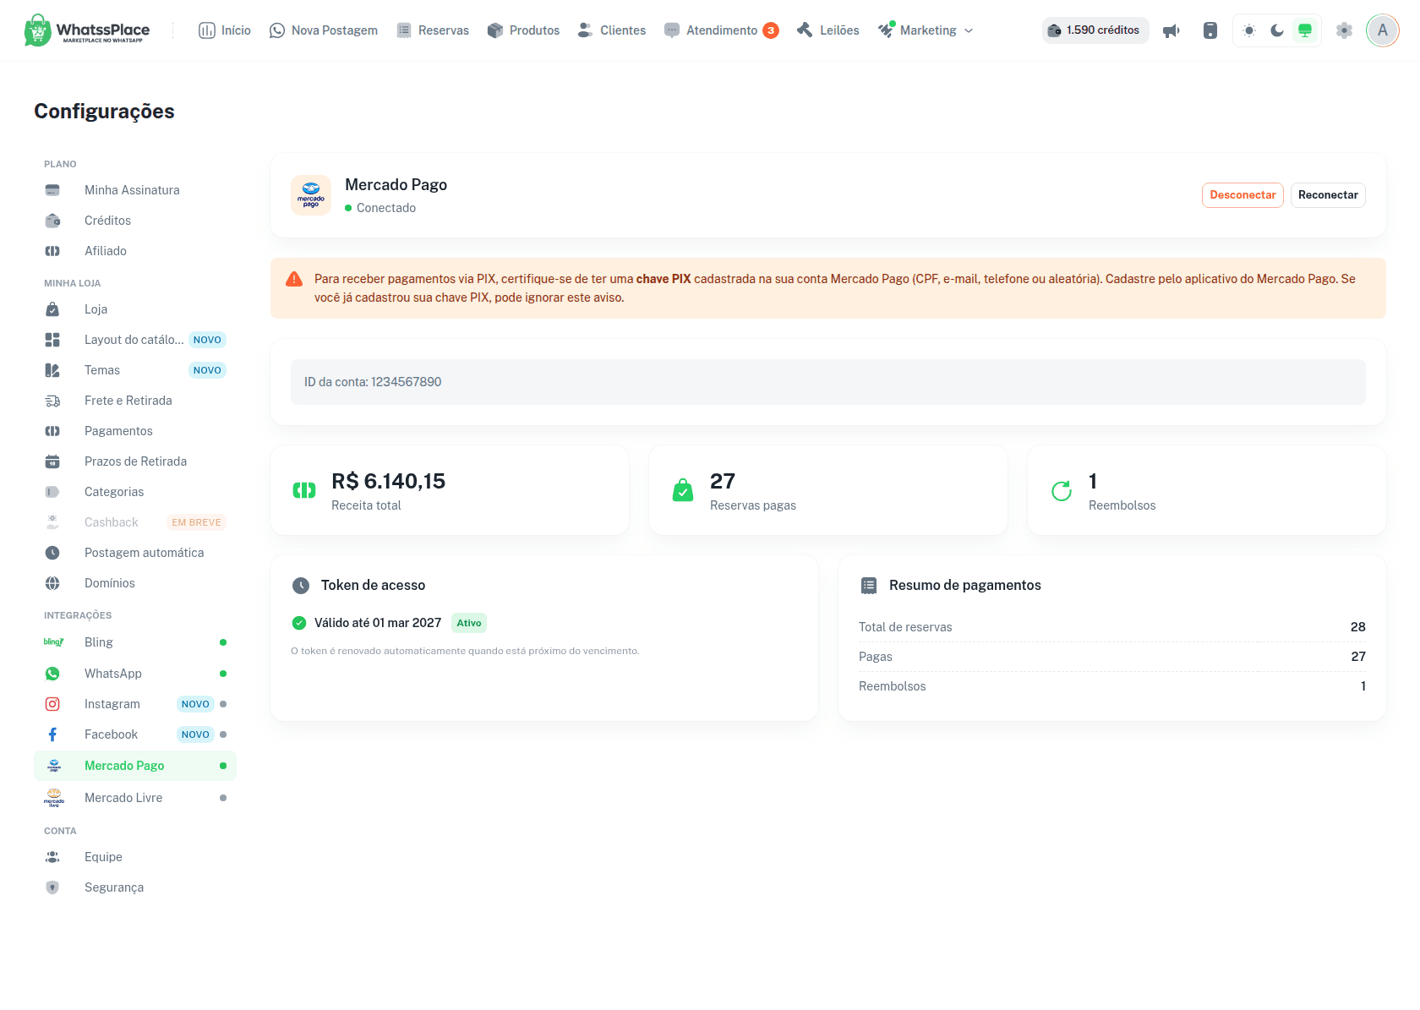Screen dimensions: 1420x1010
Task: Open Leilões in the top navigation
Action: (828, 30)
